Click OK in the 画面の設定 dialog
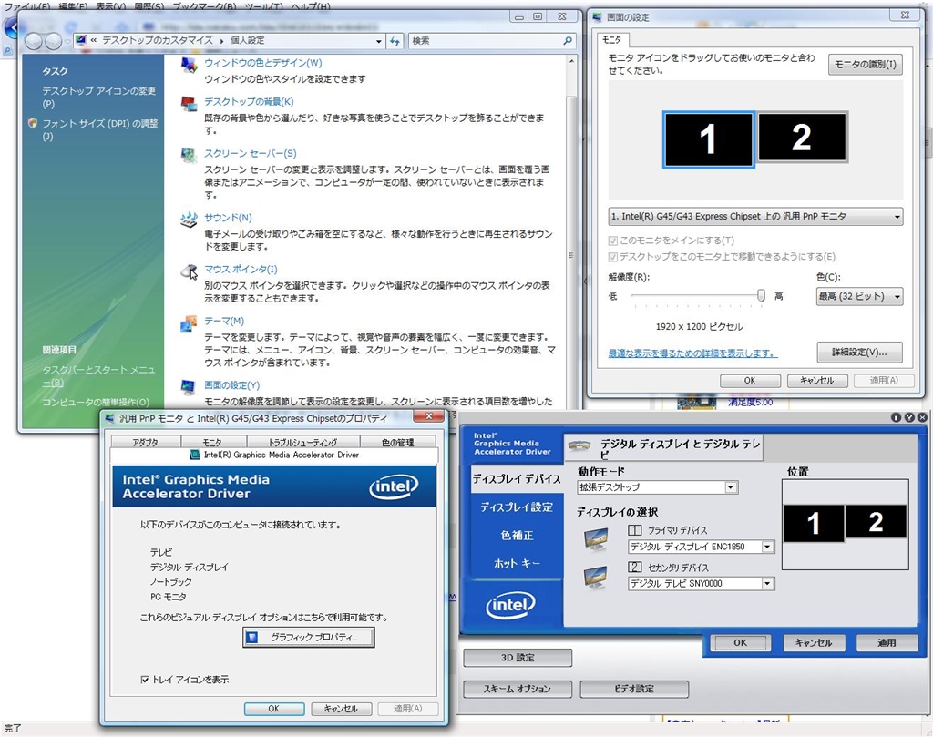The height and width of the screenshot is (737, 933). click(x=750, y=381)
